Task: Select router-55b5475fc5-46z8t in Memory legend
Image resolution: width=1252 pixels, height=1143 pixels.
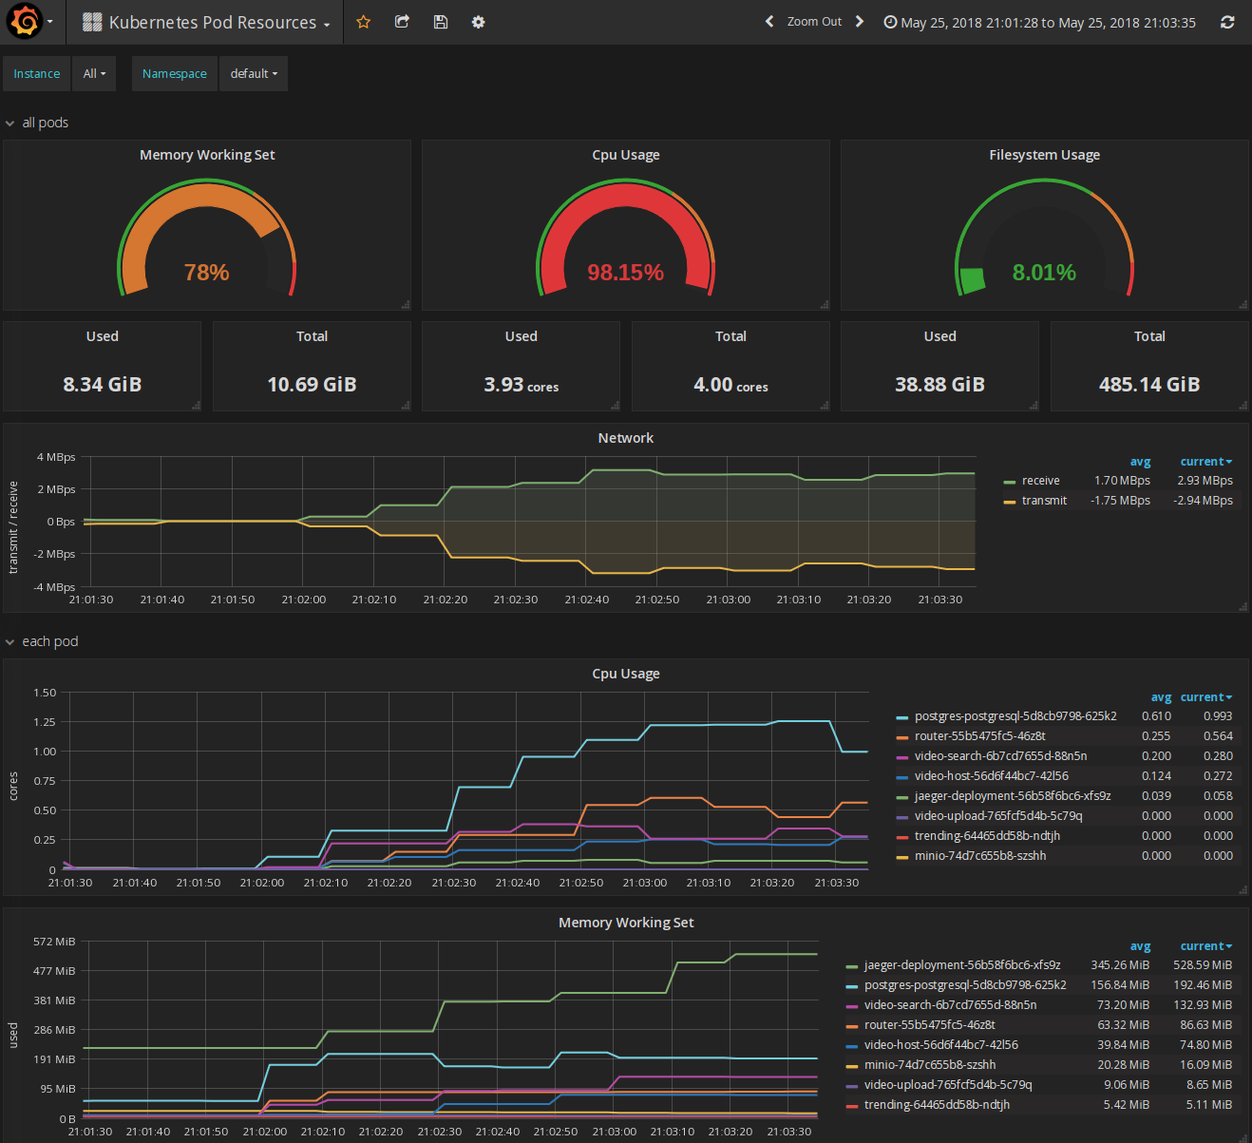Action: [930, 1025]
